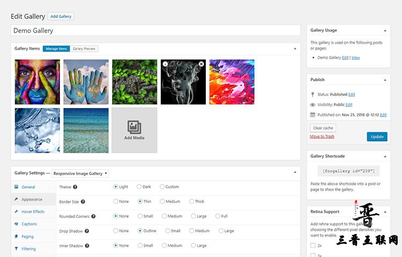The image size is (402, 257).
Task: Select the colorful paint strokes thumbnail
Action: (x=232, y=82)
